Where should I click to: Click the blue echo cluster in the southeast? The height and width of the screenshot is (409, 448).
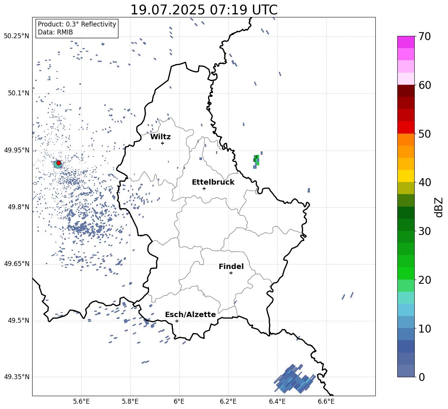click(x=294, y=379)
